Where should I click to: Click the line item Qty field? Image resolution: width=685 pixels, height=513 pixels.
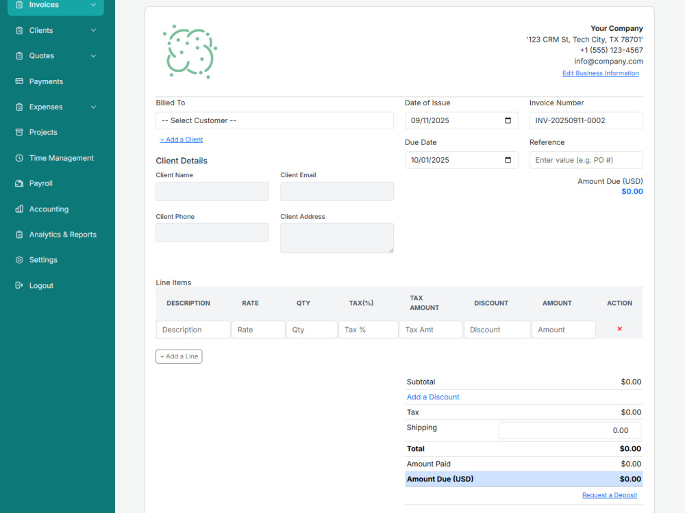click(312, 330)
